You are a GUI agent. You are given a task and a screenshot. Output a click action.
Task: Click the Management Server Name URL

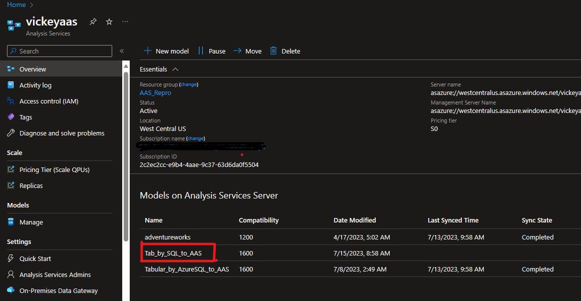coord(505,110)
